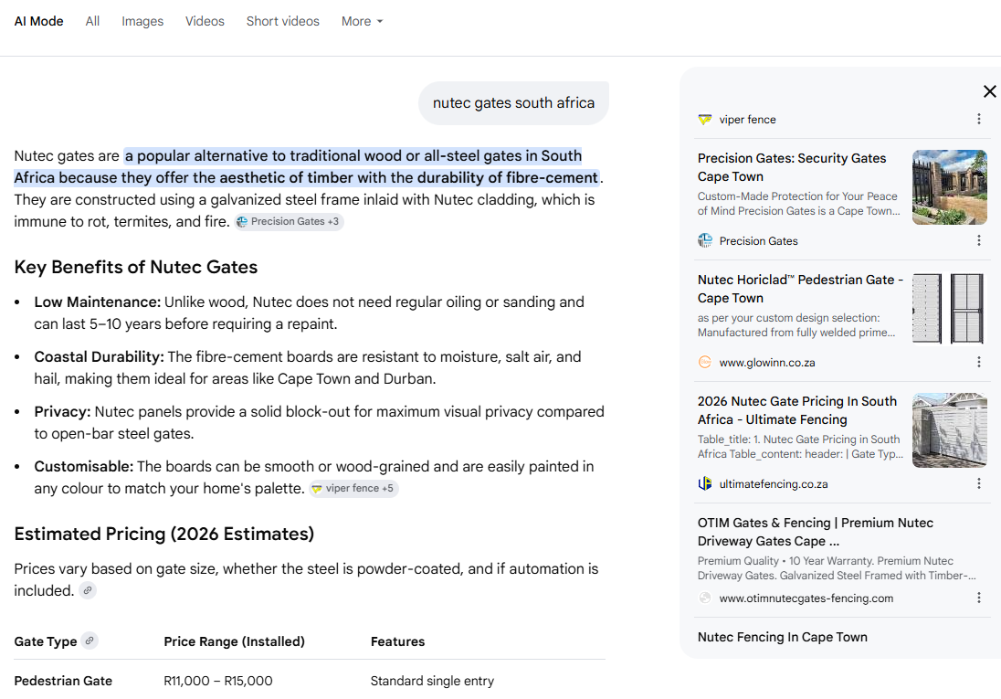Open Nutec Horiclad Pedestrian Gate link
The height and width of the screenshot is (699, 1001).
pos(801,289)
